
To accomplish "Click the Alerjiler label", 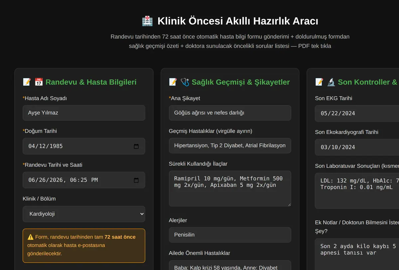I will point(178,220).
